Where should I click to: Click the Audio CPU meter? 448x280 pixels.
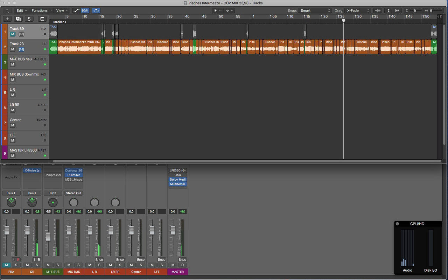click(407, 248)
